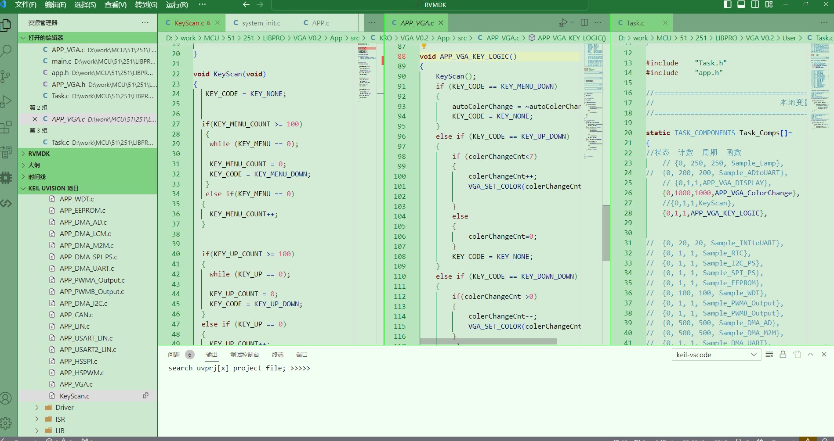This screenshot has width=834, height=441.
Task: Open Explorer panel more actions menu
Action: click(x=145, y=22)
